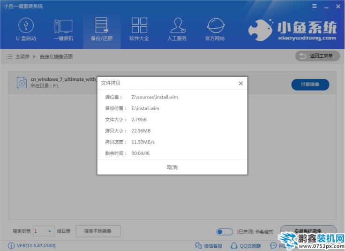Click the version info icon
Screen dimensions: 345x251
point(11,245)
